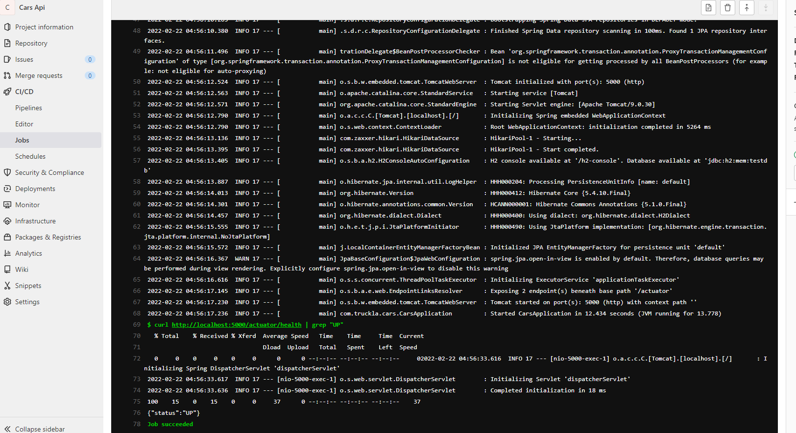This screenshot has height=433, width=796.
Task: Open the Monitor section
Action: click(27, 205)
